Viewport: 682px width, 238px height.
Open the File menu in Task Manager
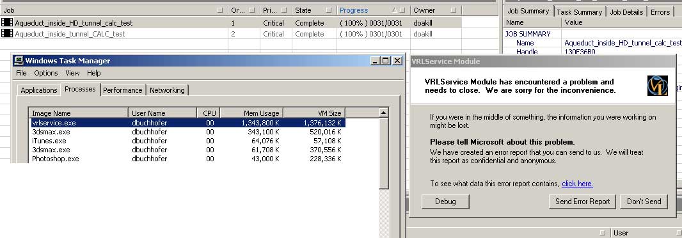tap(21, 73)
